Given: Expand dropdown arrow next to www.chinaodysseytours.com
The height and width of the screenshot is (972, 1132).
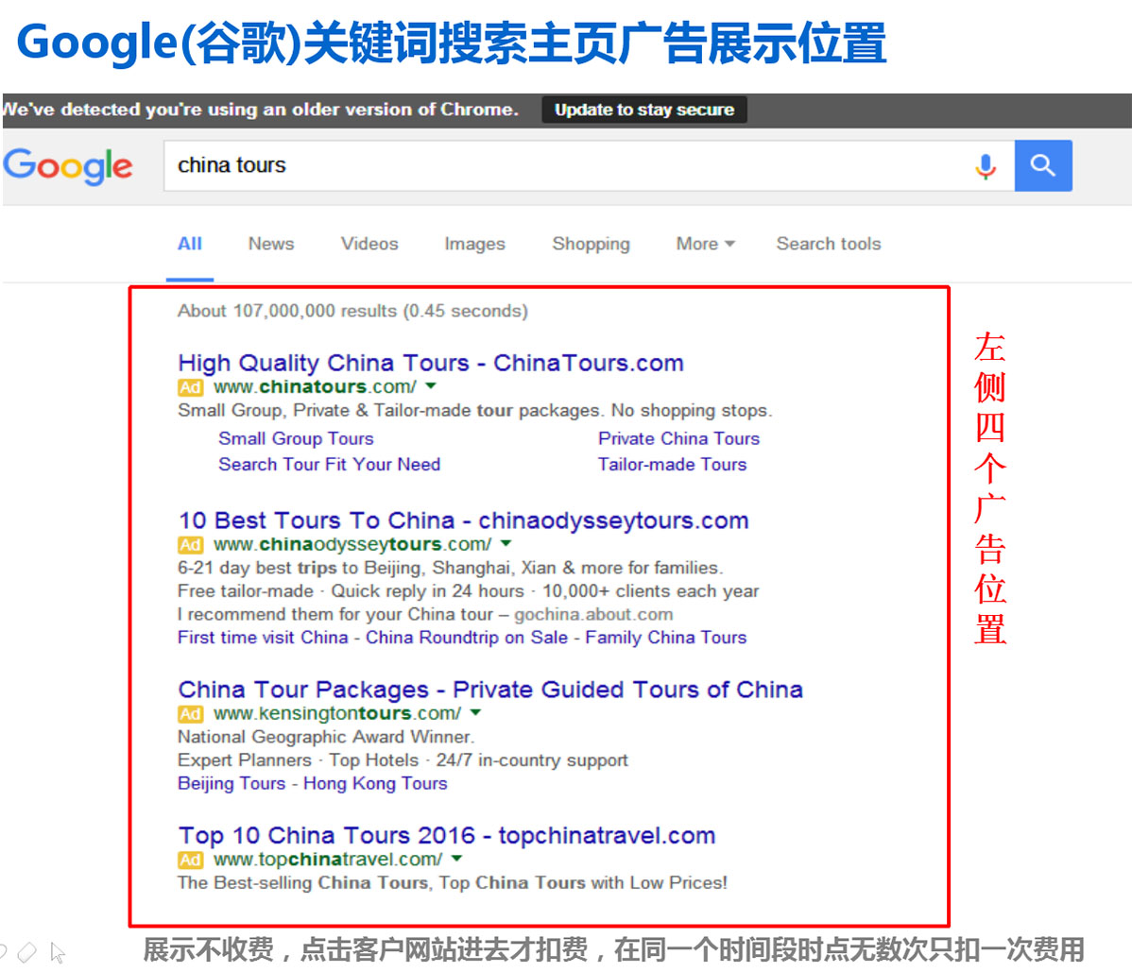Looking at the screenshot, I should pyautogui.click(x=506, y=543).
